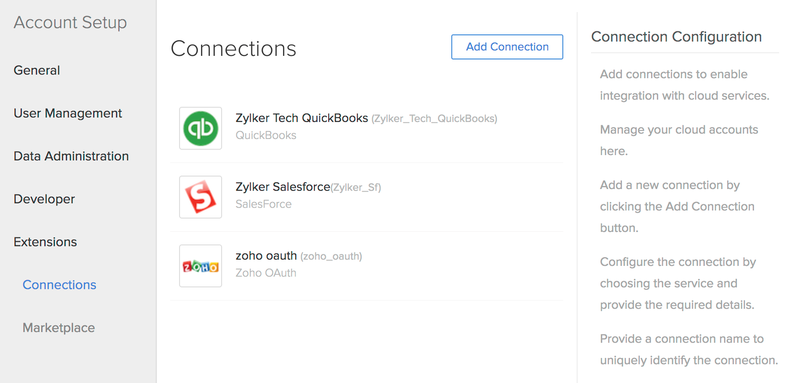Select Data Administration from the sidebar
Screen dimensions: 797x383
71,156
